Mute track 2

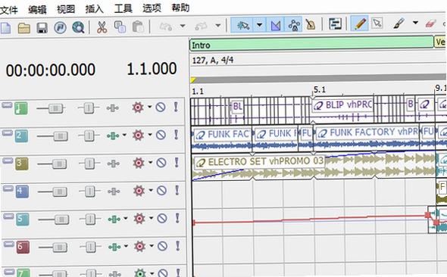click(x=161, y=135)
